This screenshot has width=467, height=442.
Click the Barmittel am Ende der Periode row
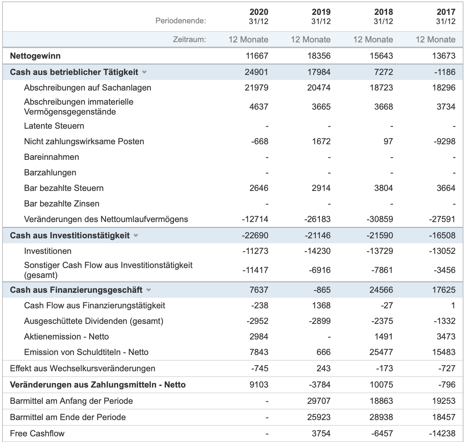coord(233,417)
